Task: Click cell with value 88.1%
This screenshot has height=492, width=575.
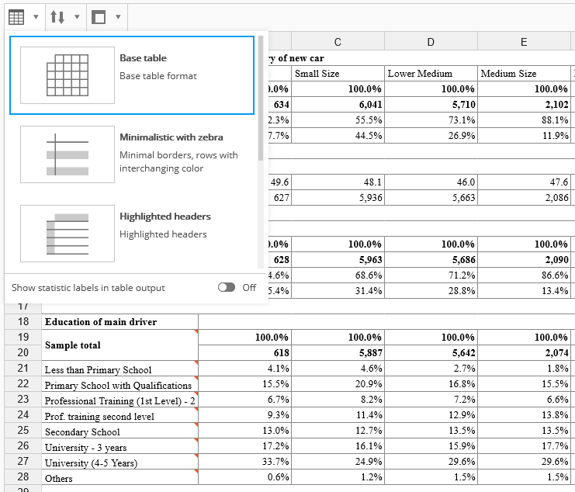Action: click(x=524, y=120)
